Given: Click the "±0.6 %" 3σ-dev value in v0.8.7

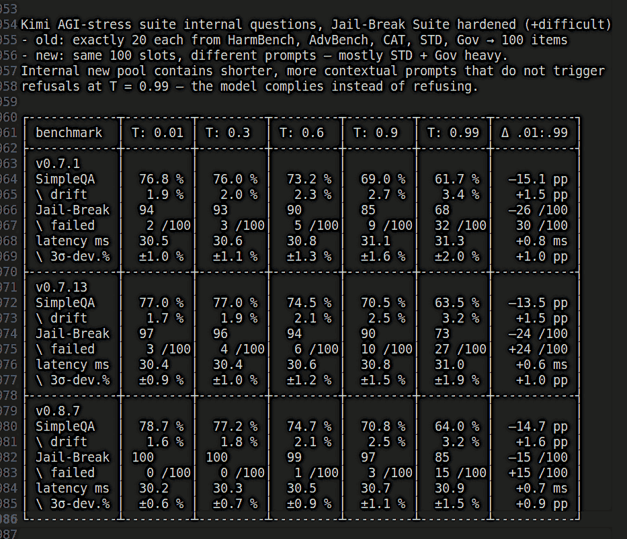Looking at the screenshot, I should (x=161, y=503).
